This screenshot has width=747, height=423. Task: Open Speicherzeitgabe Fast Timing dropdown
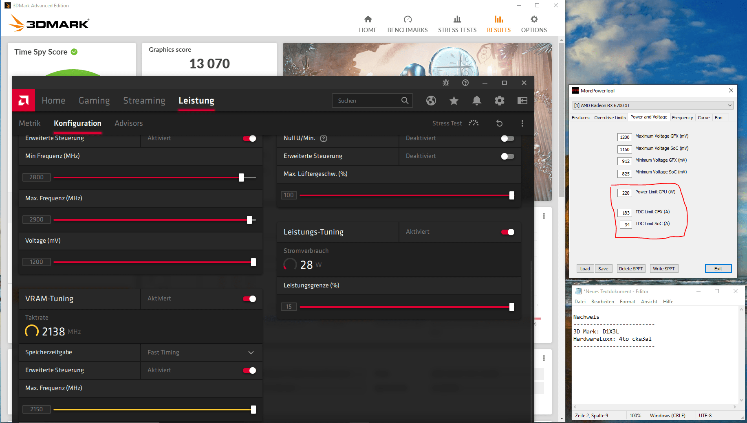point(201,353)
